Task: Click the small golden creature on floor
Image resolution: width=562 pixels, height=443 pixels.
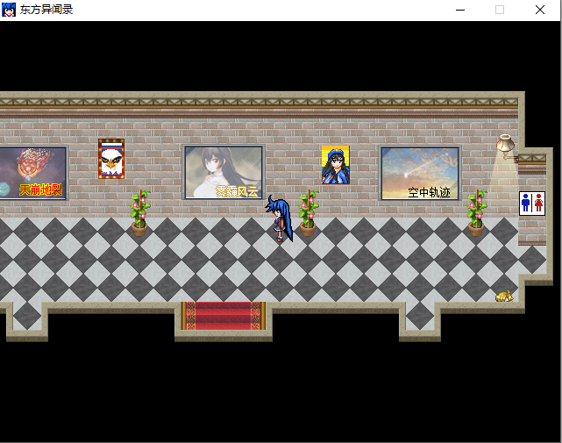Action: click(504, 297)
